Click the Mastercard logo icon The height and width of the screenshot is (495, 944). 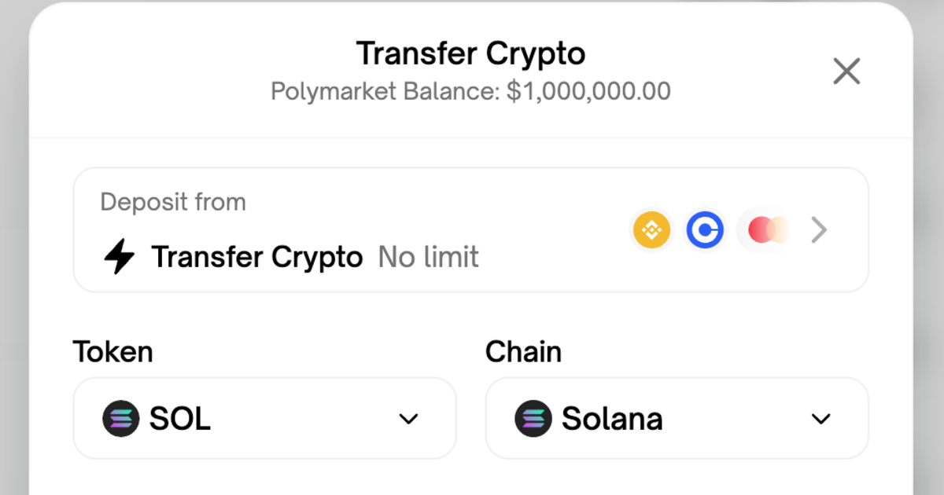coord(766,230)
